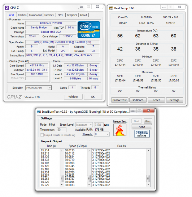
Task: Click the Code Name value Sandy Bridge
Action: (x=39, y=27)
